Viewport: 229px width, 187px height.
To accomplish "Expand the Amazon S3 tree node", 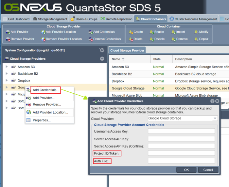I will [x=7, y=67].
